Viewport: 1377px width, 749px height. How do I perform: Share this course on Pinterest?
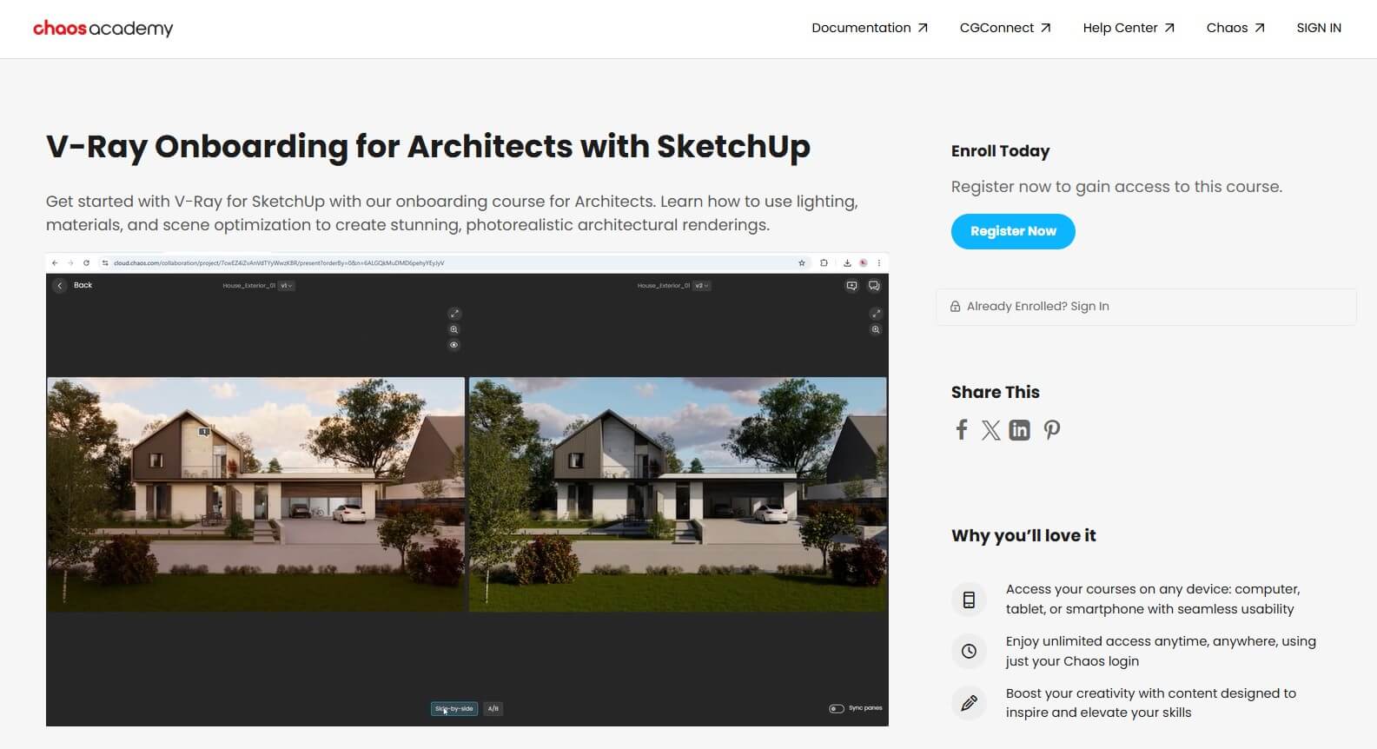point(1052,430)
